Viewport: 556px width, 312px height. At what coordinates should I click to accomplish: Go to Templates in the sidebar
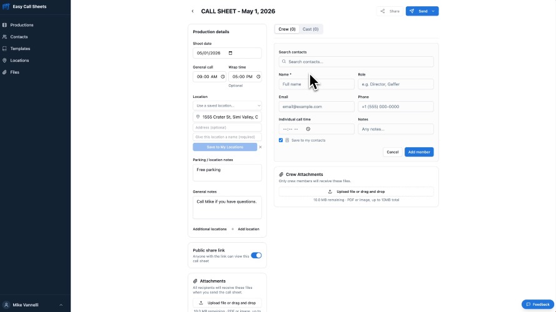[x=20, y=49]
